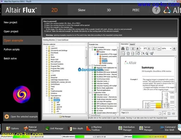181x139 pixels.
Task: Collapse the Application notes tree node
Action: pos(90,92)
